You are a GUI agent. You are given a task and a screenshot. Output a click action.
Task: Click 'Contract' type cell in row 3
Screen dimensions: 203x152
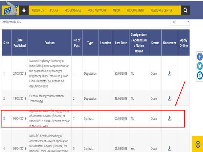[89, 119]
